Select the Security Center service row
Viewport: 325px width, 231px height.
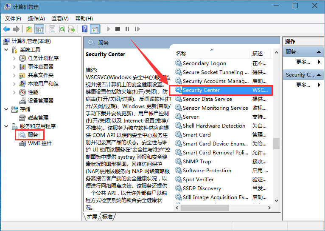coord(223,90)
